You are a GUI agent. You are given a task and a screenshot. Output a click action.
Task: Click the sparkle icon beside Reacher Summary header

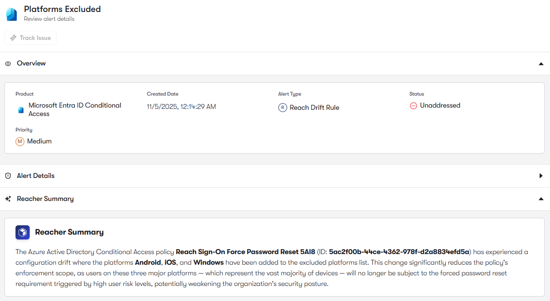pyautogui.click(x=8, y=199)
